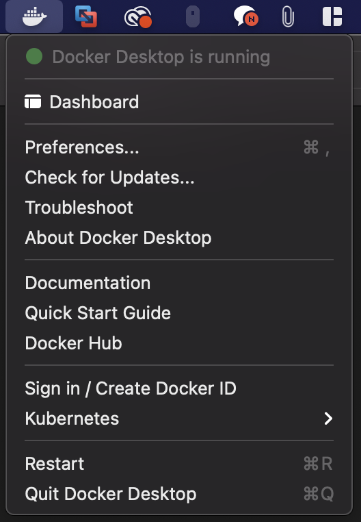This screenshot has width=361, height=522.
Task: Open the VMware Fusion menu bar icon
Action: [x=85, y=16]
